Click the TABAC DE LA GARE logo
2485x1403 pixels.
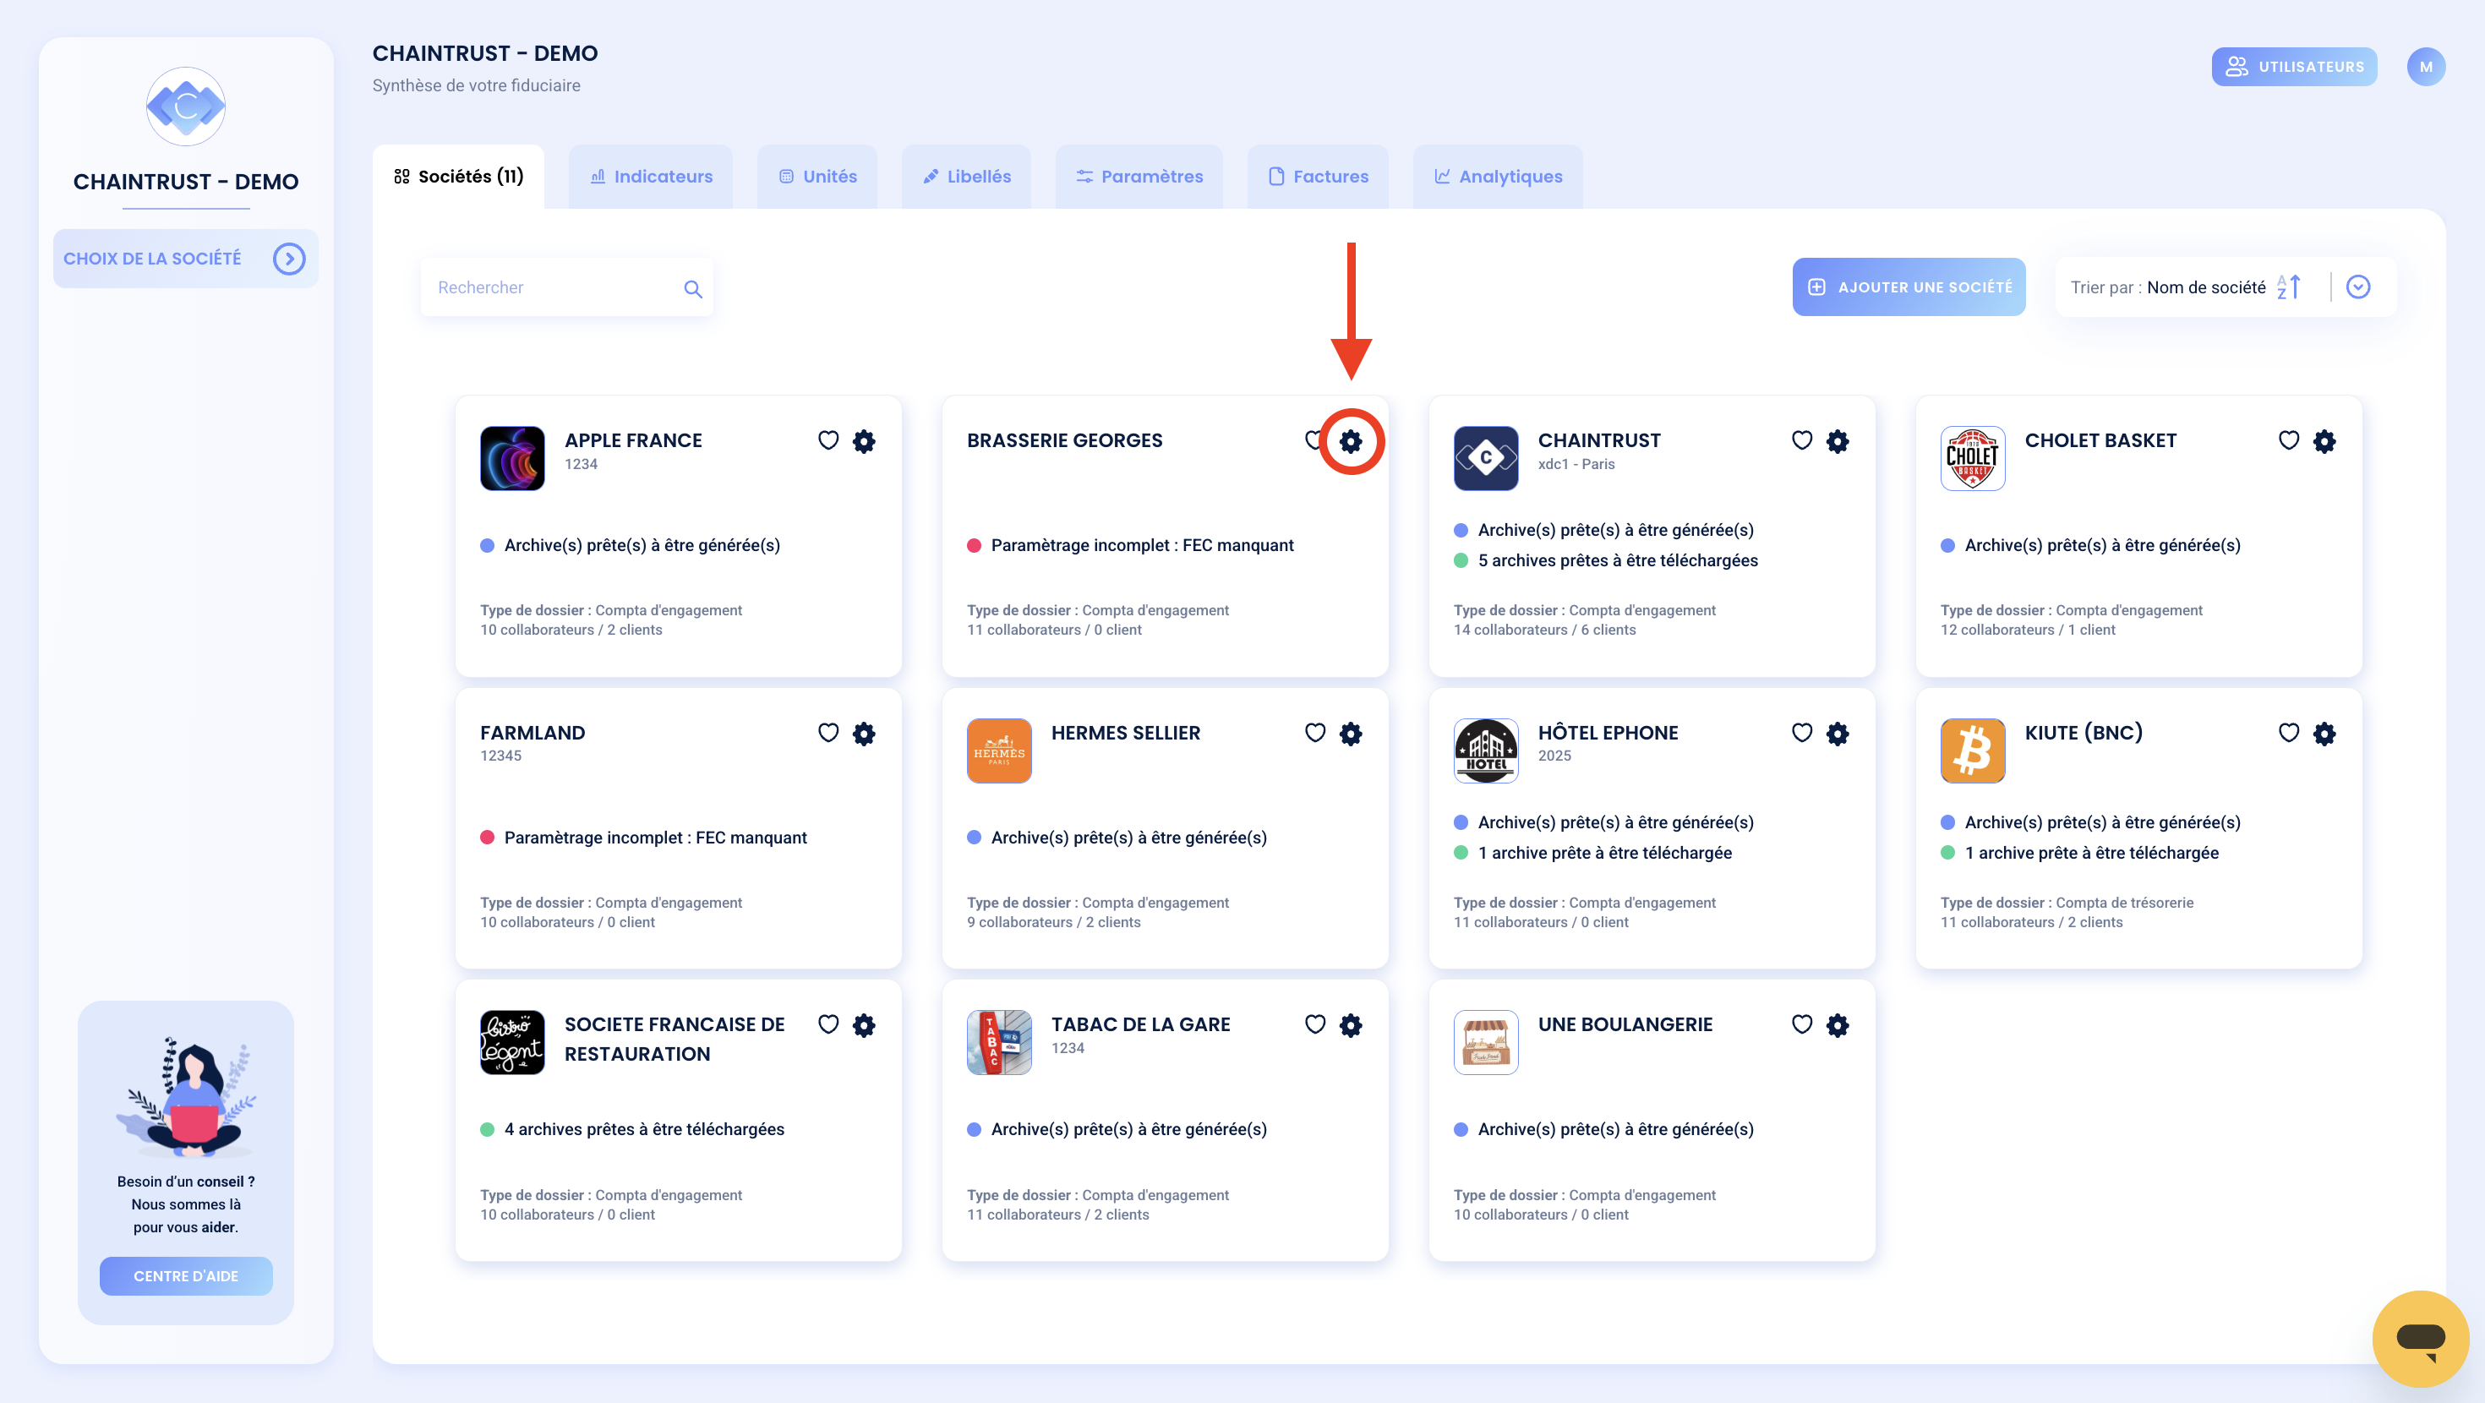999,1042
